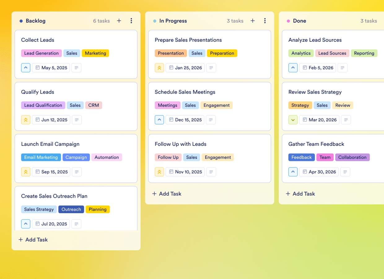Expand the double-chevron priority on Launch Email Campaign

26,172
